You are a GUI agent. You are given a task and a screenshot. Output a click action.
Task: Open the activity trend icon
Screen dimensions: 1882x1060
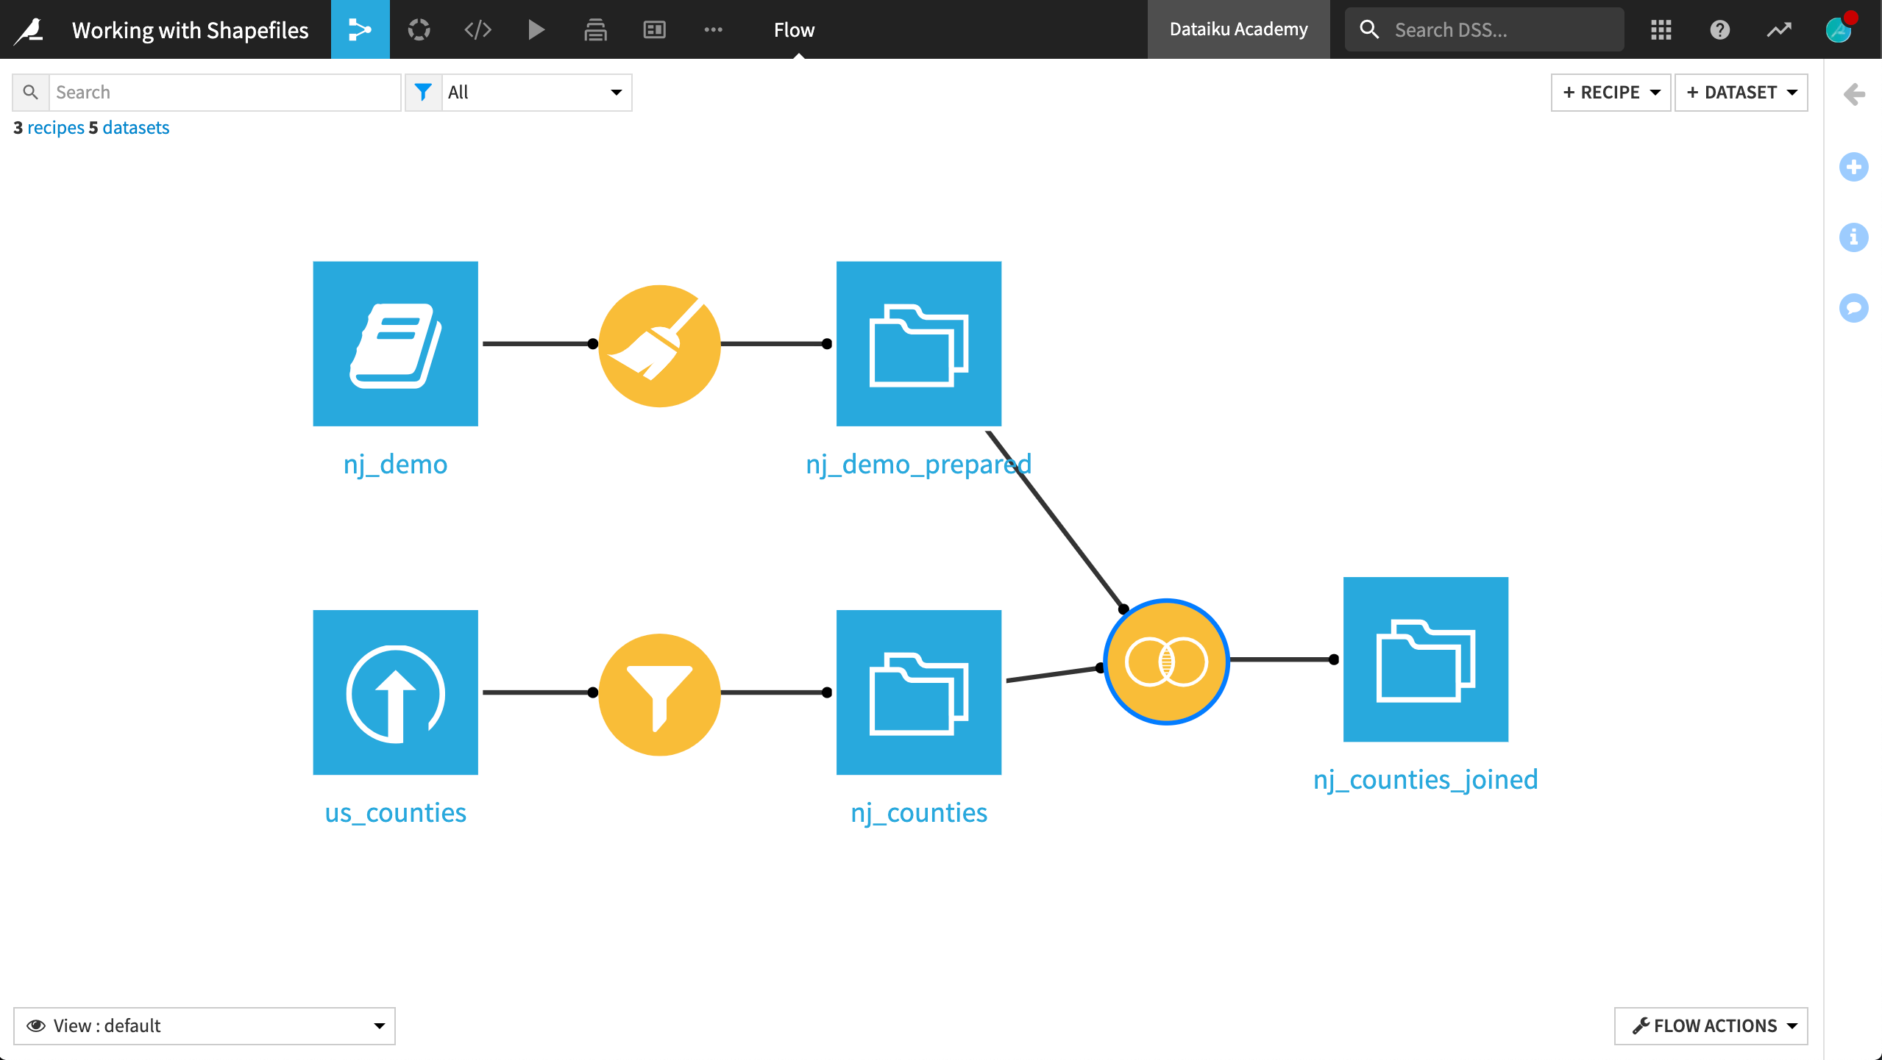pos(1778,29)
